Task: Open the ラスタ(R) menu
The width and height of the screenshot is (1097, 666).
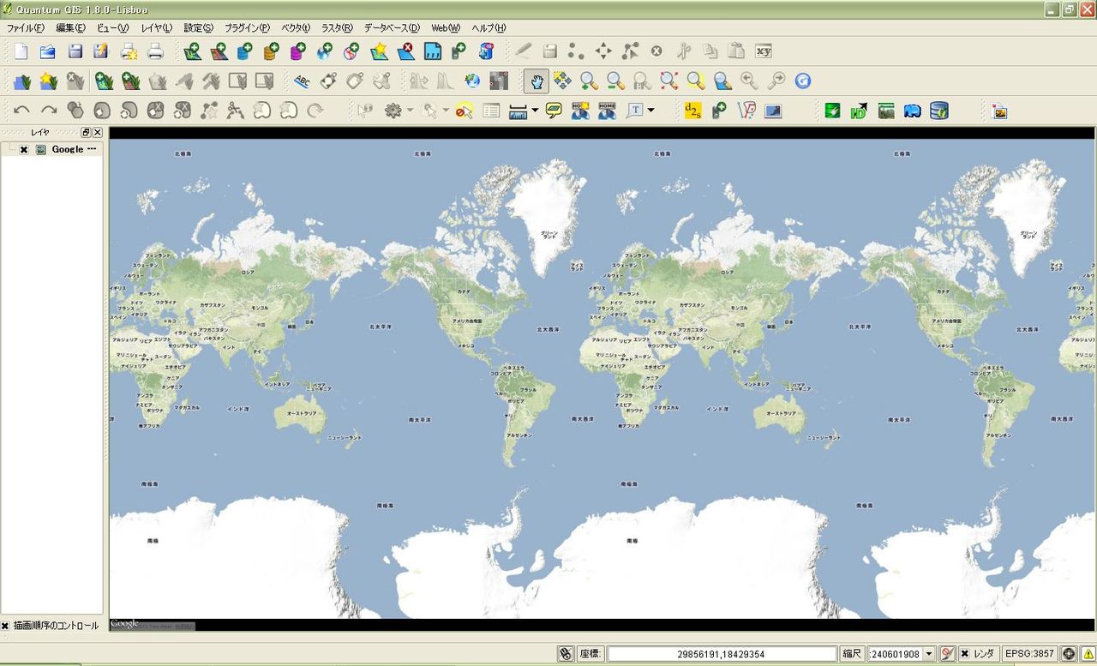Action: click(x=337, y=28)
